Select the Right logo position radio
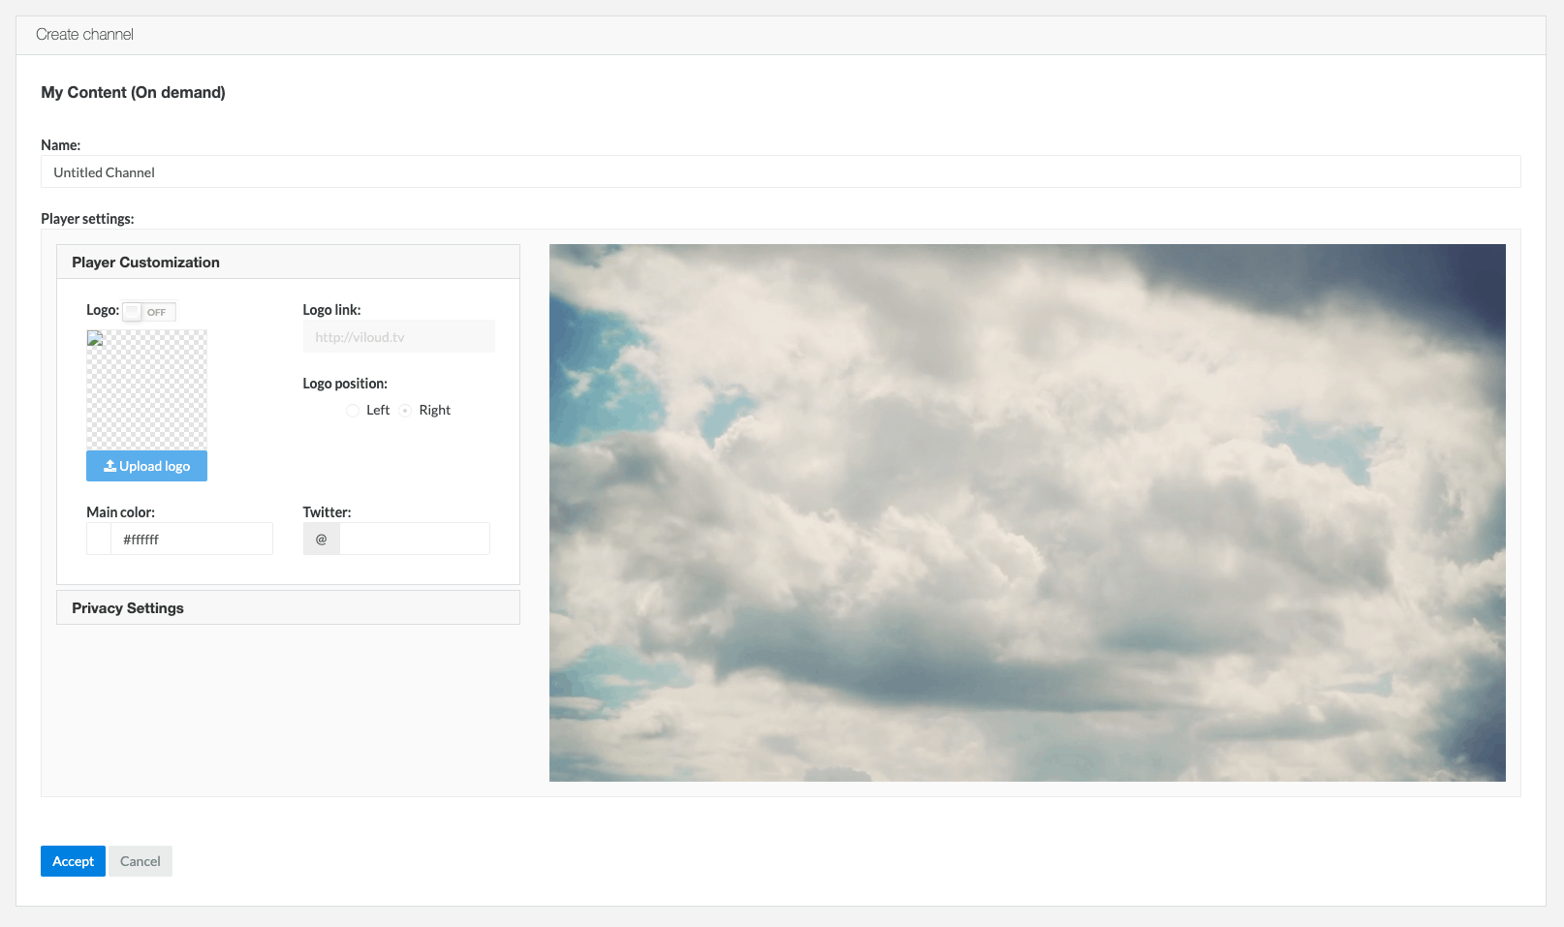Viewport: 1564px width, 927px height. pos(405,411)
